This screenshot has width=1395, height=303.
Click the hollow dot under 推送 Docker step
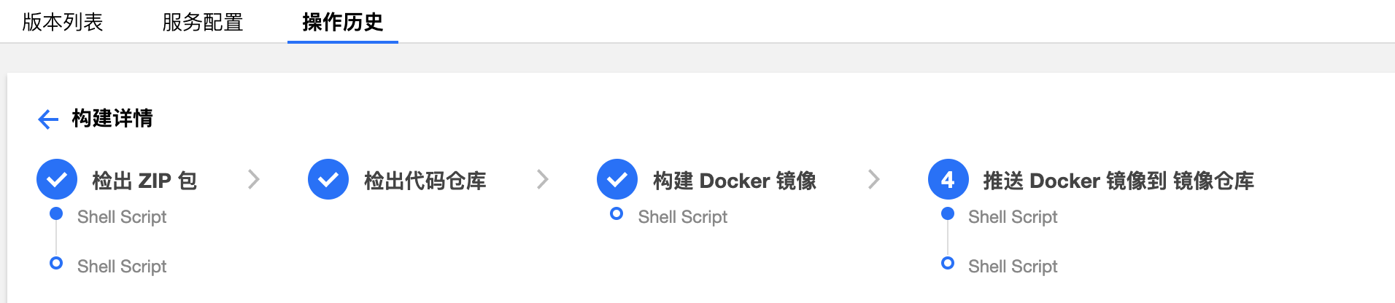(x=948, y=263)
